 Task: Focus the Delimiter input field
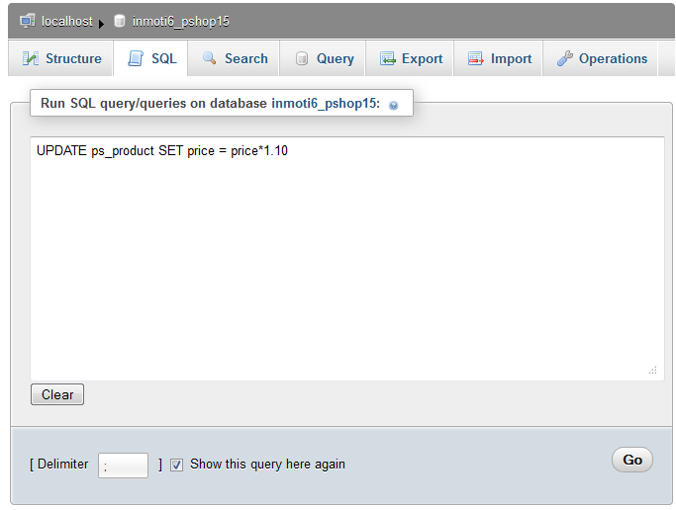tap(123, 465)
